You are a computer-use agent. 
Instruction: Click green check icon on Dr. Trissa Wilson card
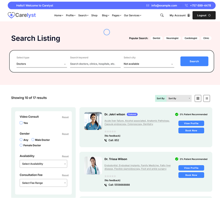point(177,159)
